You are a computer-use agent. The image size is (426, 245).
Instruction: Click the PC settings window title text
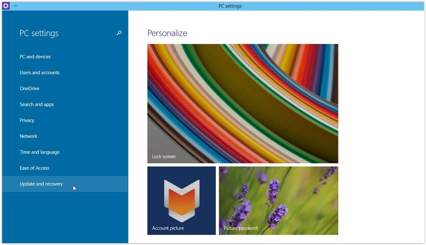pos(230,6)
